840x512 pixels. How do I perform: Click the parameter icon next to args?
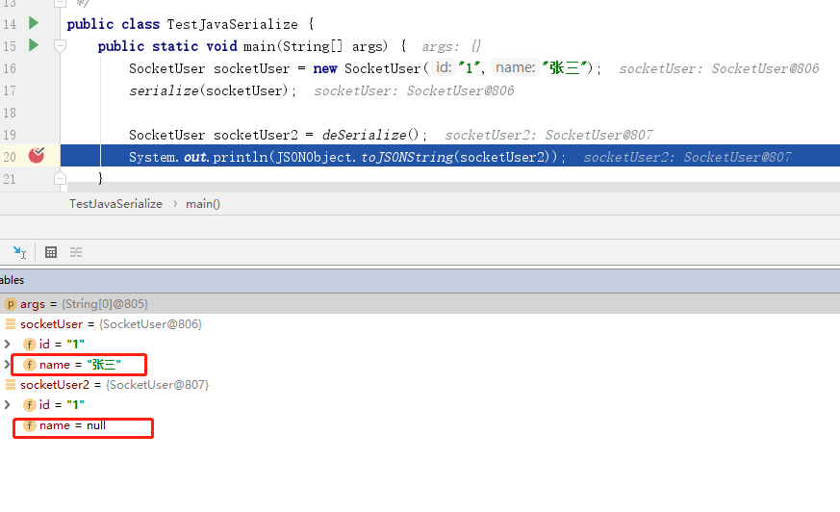pyautogui.click(x=11, y=304)
